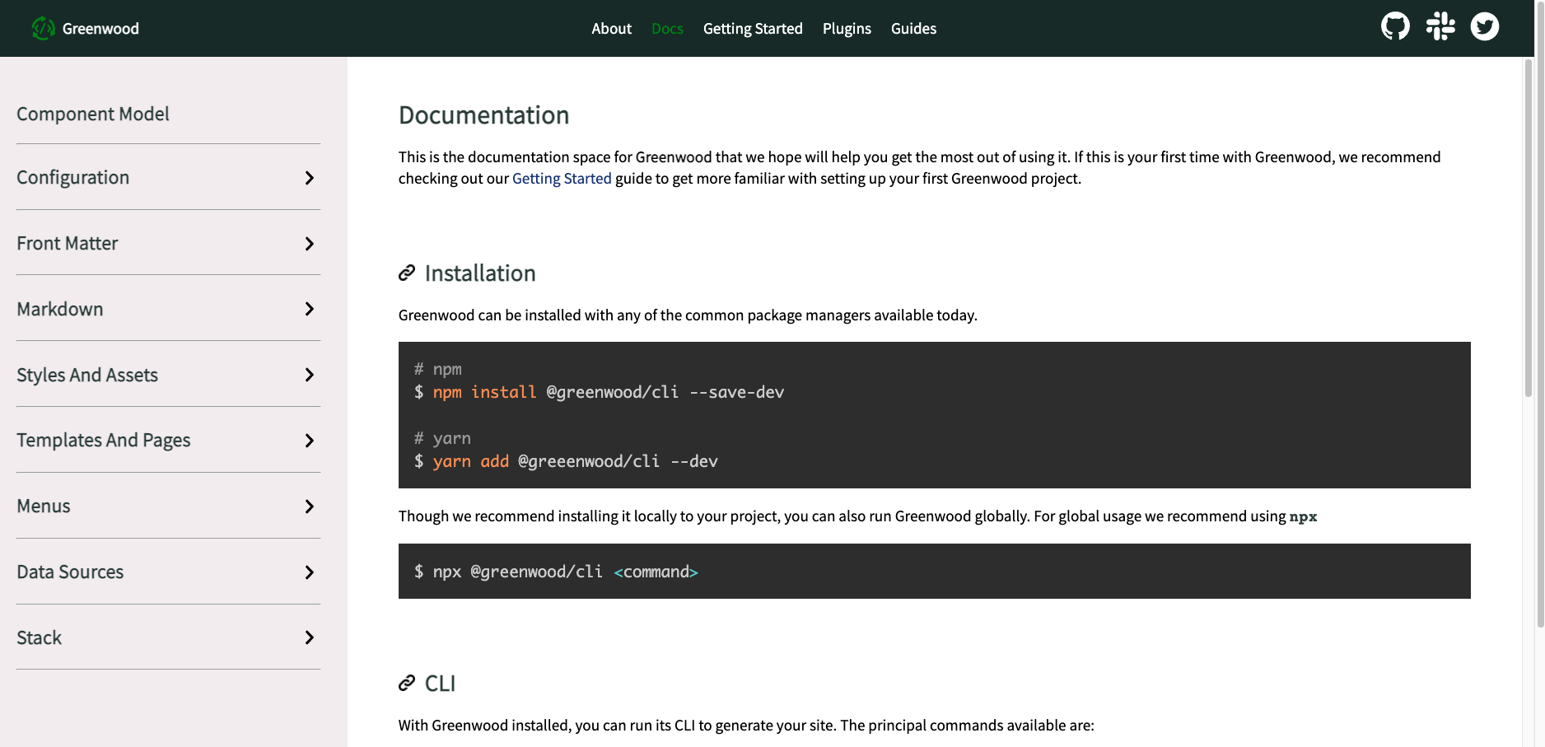Follow the Getting Started link in the paragraph

(562, 178)
